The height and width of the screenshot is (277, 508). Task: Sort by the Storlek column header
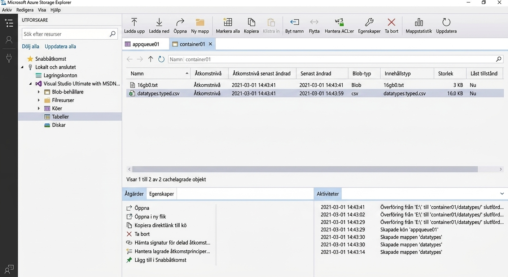tap(450, 73)
